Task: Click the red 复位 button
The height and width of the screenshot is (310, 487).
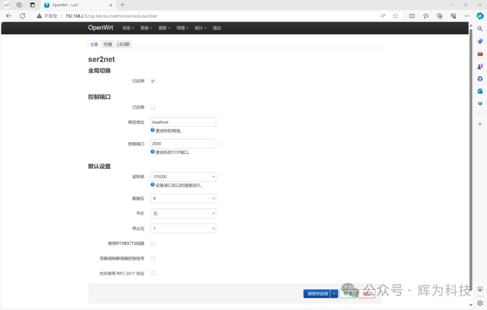Action: tap(367, 293)
